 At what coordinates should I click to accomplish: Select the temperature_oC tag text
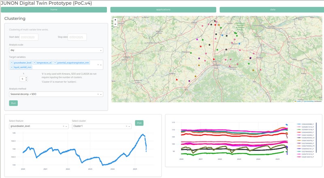point(44,63)
